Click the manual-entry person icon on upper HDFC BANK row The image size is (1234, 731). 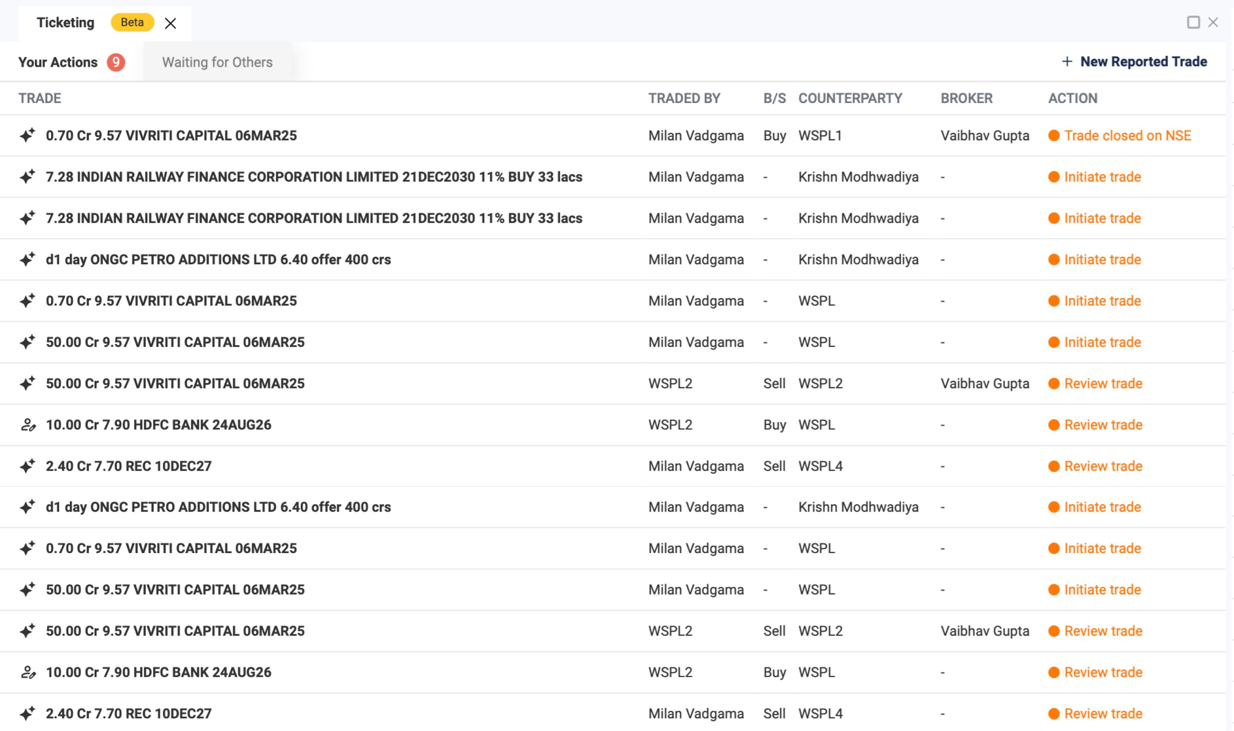[28, 425]
